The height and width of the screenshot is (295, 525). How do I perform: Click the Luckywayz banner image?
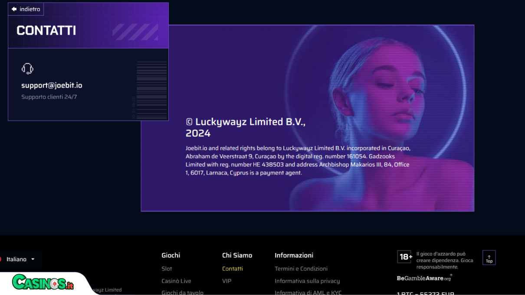[307, 118]
